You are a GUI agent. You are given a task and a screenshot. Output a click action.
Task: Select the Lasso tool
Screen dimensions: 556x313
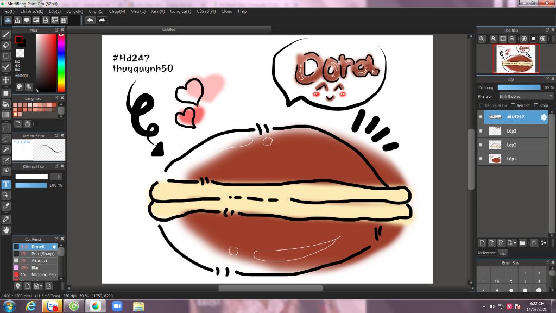[x=5, y=139]
